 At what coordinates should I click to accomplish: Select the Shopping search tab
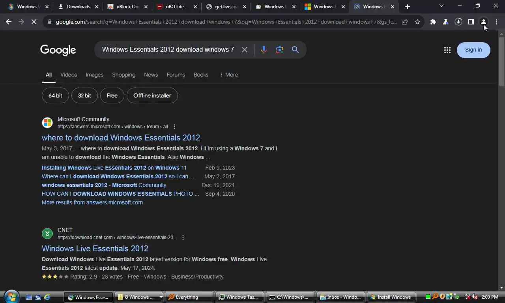[x=123, y=75]
